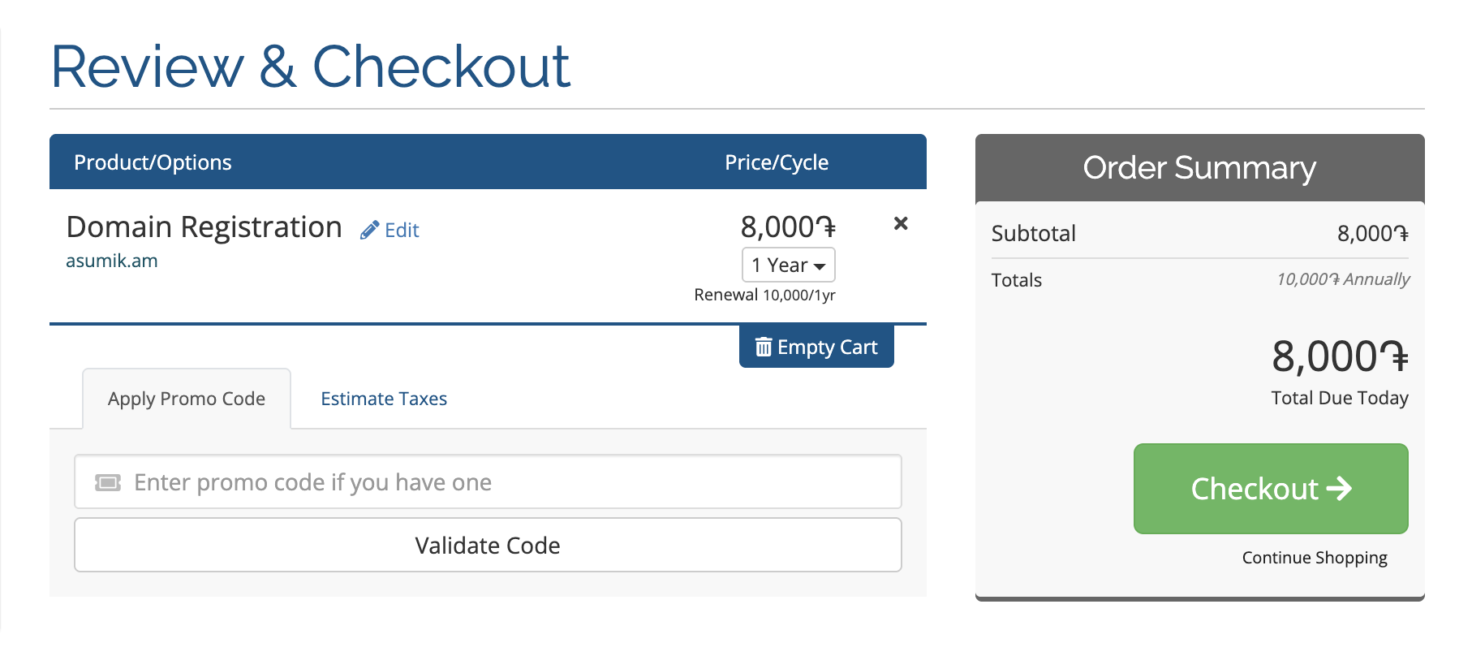Click the Validate Code button

pyautogui.click(x=488, y=545)
